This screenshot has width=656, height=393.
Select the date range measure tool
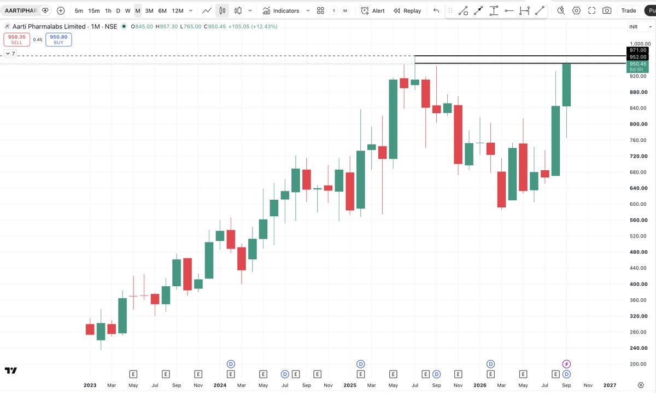coord(524,10)
